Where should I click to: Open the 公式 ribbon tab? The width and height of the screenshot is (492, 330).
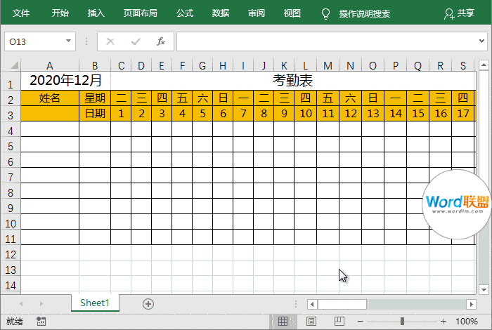[x=185, y=13]
